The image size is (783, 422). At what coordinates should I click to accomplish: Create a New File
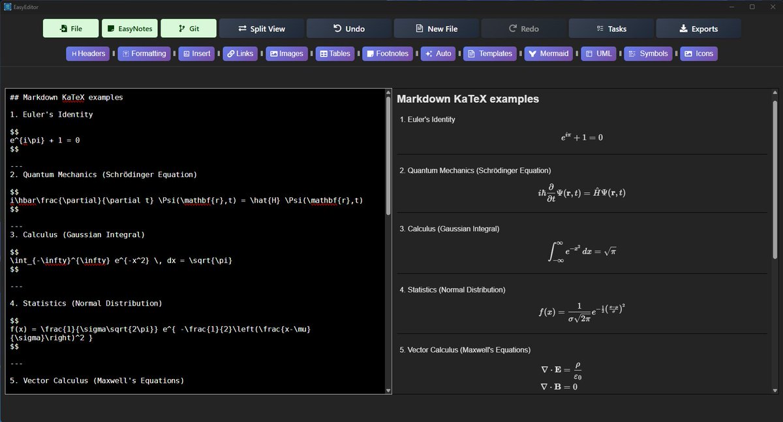437,29
